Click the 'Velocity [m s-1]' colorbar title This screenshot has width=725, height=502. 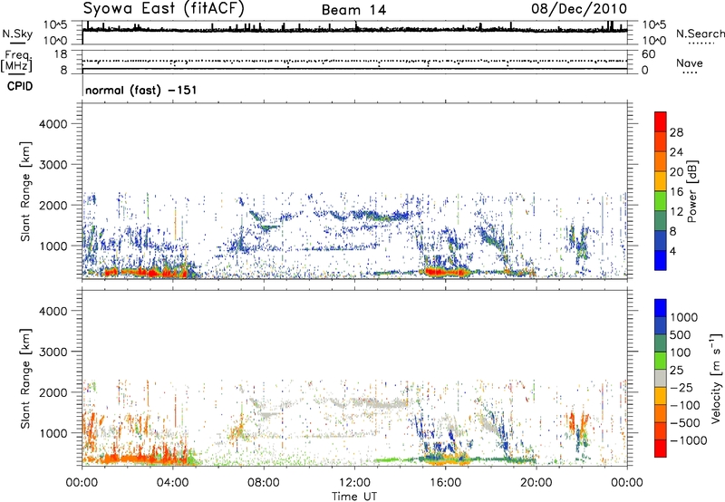click(716, 379)
